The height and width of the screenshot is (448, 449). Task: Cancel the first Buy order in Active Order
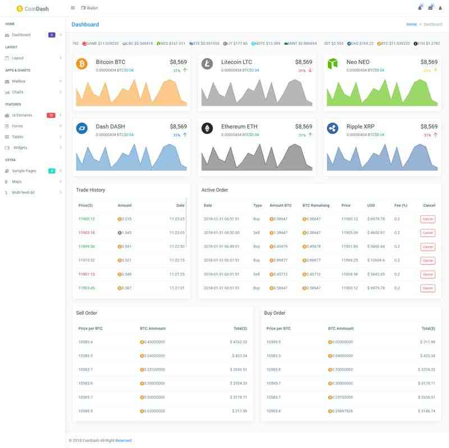coord(428,220)
